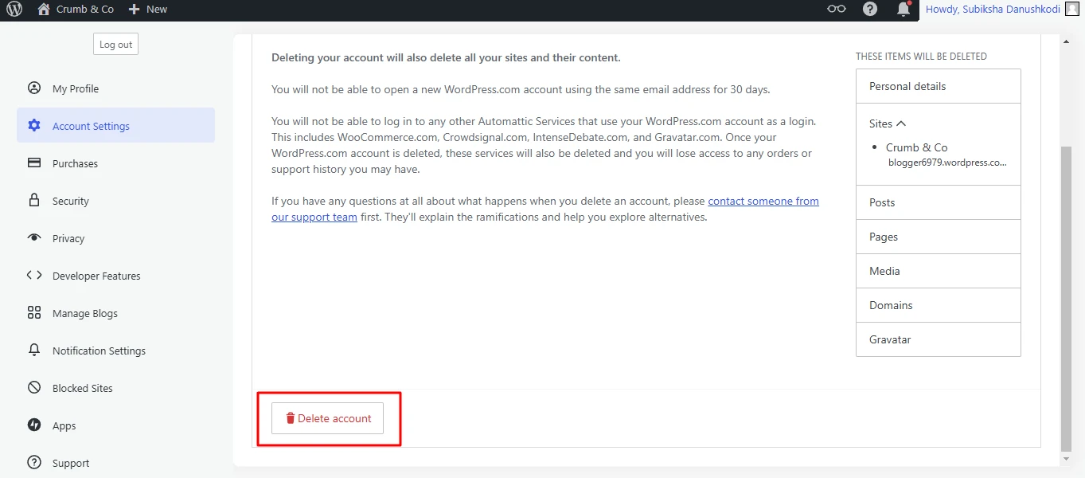Click the Developer Features code icon
This screenshot has height=478, width=1085.
click(34, 276)
